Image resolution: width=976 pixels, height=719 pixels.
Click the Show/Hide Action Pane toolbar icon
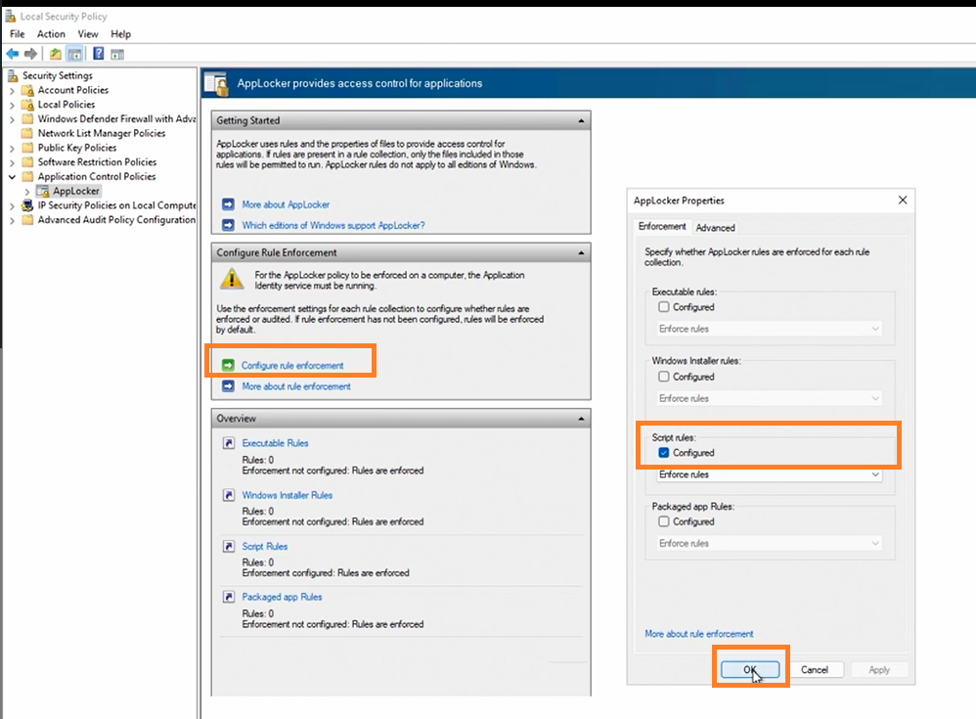tap(117, 54)
